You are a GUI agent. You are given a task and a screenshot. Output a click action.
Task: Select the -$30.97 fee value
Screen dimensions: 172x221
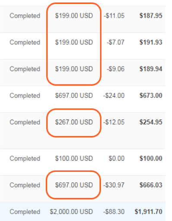(x=114, y=185)
